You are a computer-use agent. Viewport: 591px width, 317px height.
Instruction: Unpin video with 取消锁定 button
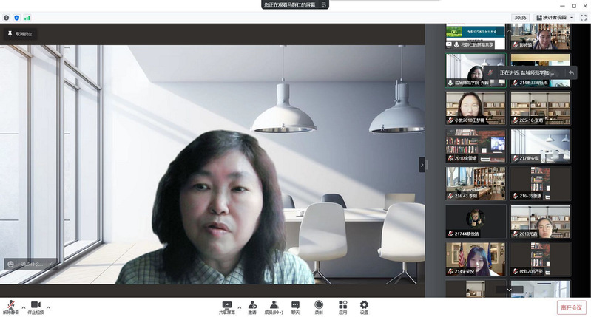20,33
